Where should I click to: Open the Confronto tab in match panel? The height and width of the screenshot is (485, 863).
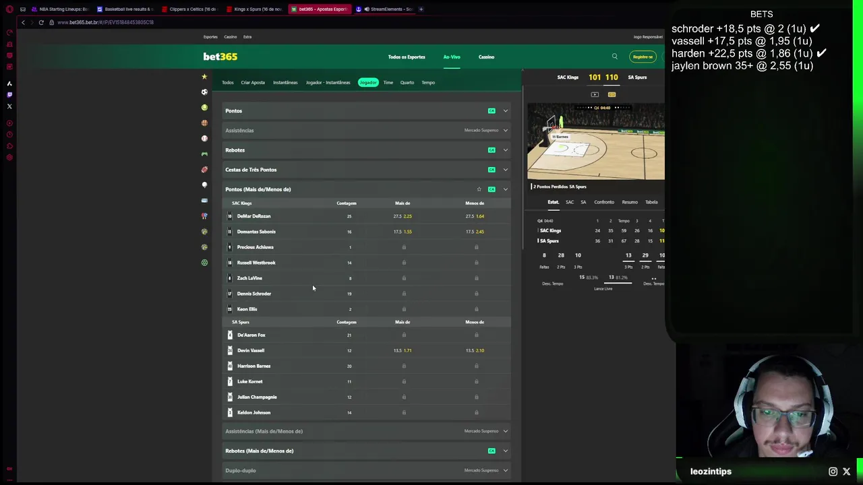[x=604, y=202]
